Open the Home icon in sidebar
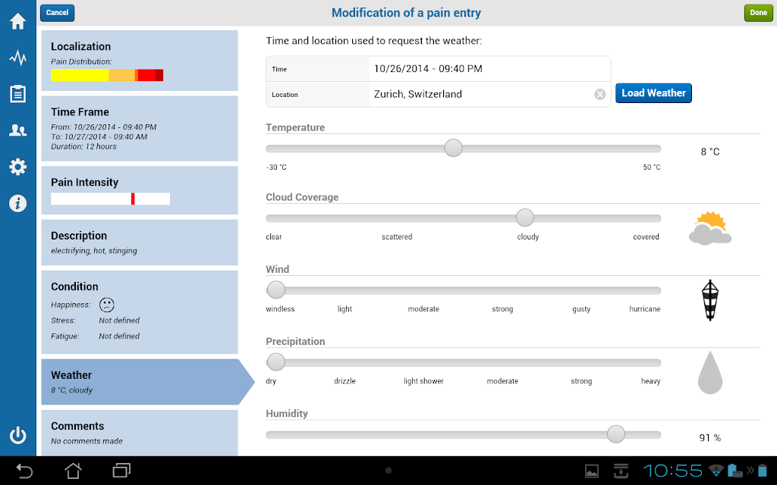Screen dimensions: 777x485 click(18, 21)
